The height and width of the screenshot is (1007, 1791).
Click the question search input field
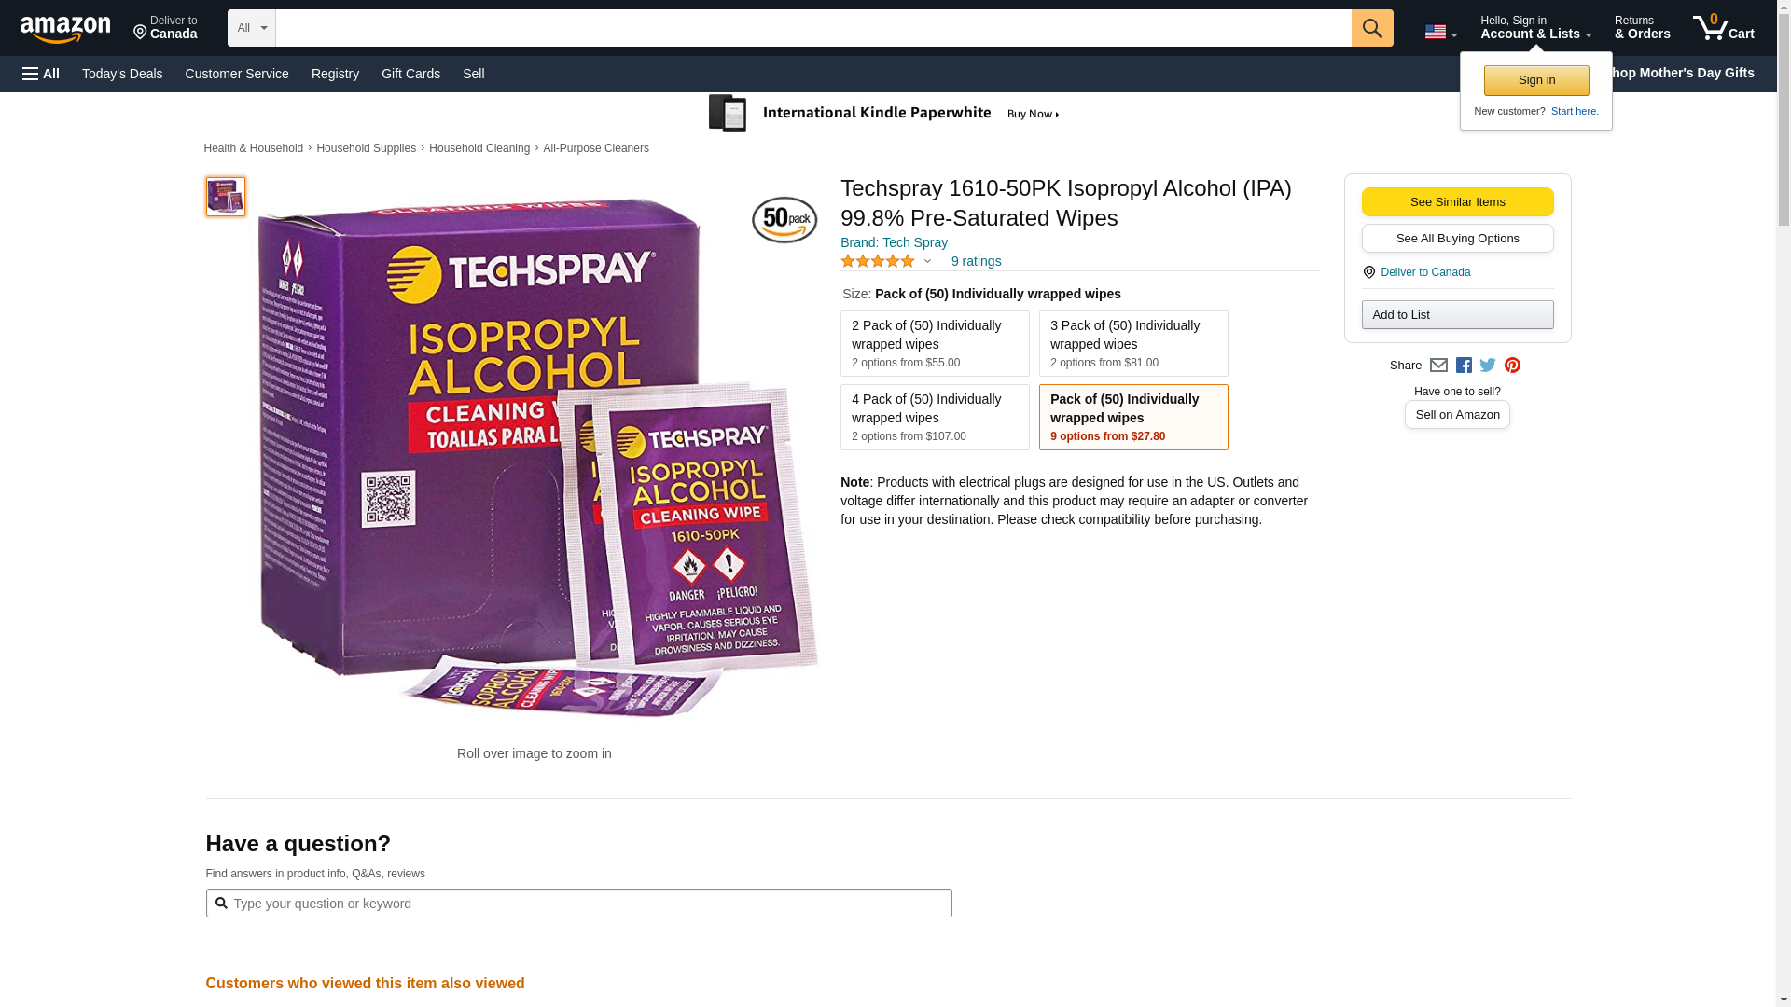coord(578,903)
